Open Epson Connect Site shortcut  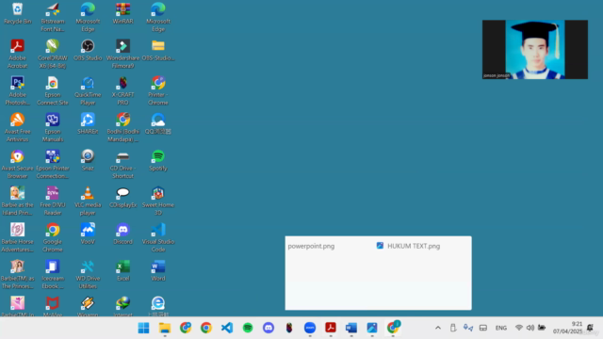pos(53,90)
